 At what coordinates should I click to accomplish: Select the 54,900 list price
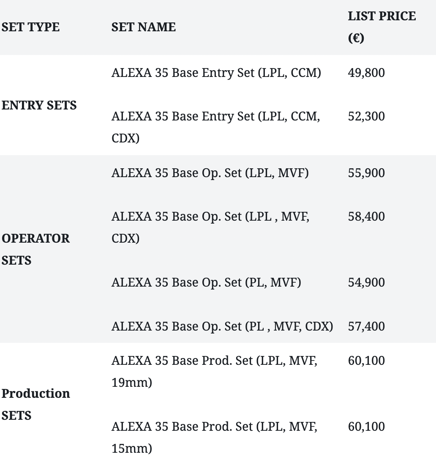tap(366, 282)
